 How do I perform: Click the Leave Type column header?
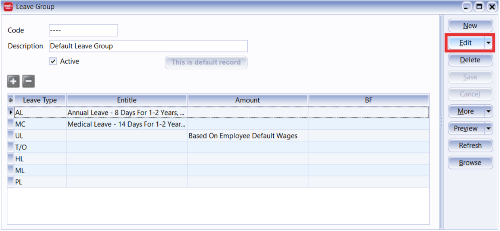[40, 100]
